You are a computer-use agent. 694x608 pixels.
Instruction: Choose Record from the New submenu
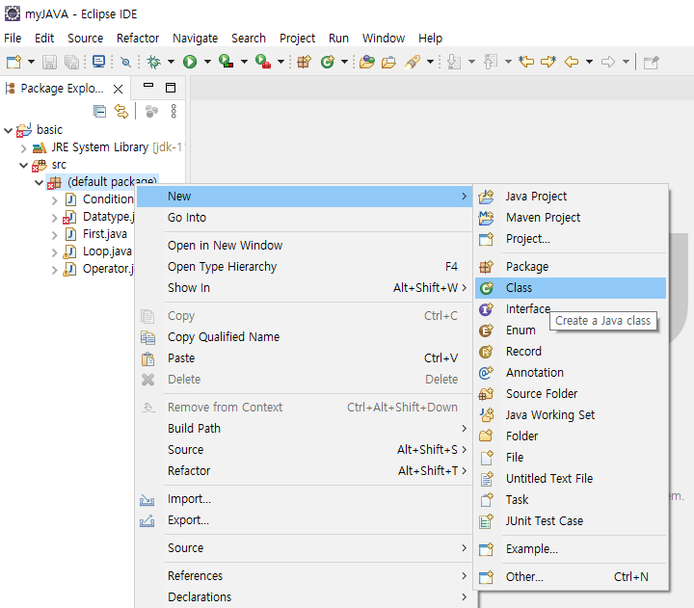[x=571, y=352]
